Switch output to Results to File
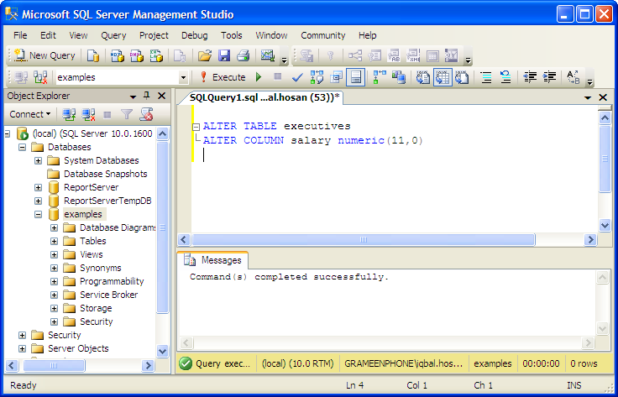 coord(462,77)
